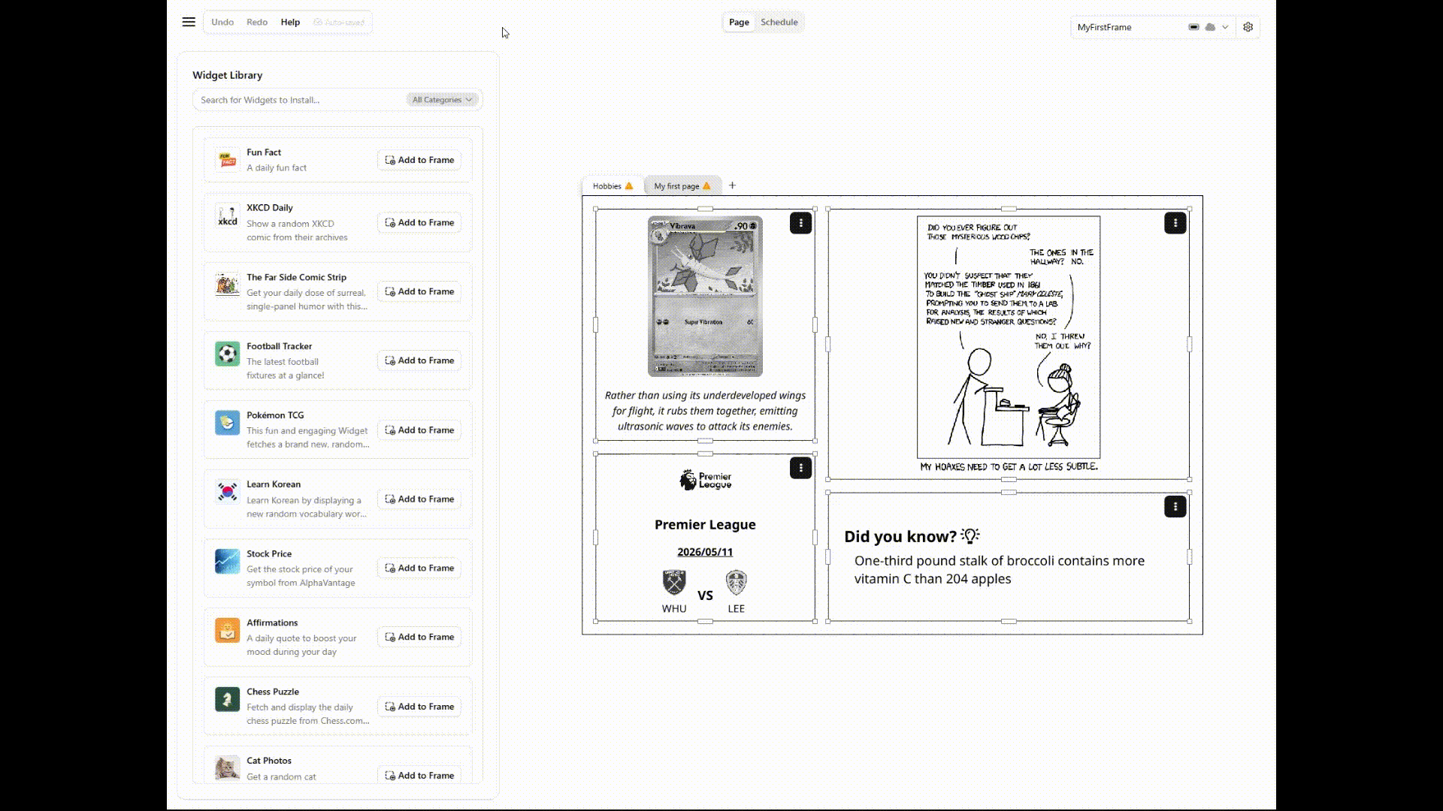The image size is (1443, 811).
Task: Click the Learn Korean flag icon
Action: pos(227,492)
